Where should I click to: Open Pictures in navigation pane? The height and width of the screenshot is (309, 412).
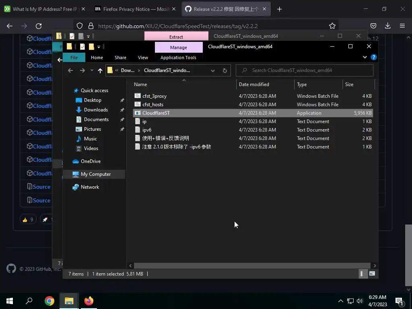[x=92, y=129]
